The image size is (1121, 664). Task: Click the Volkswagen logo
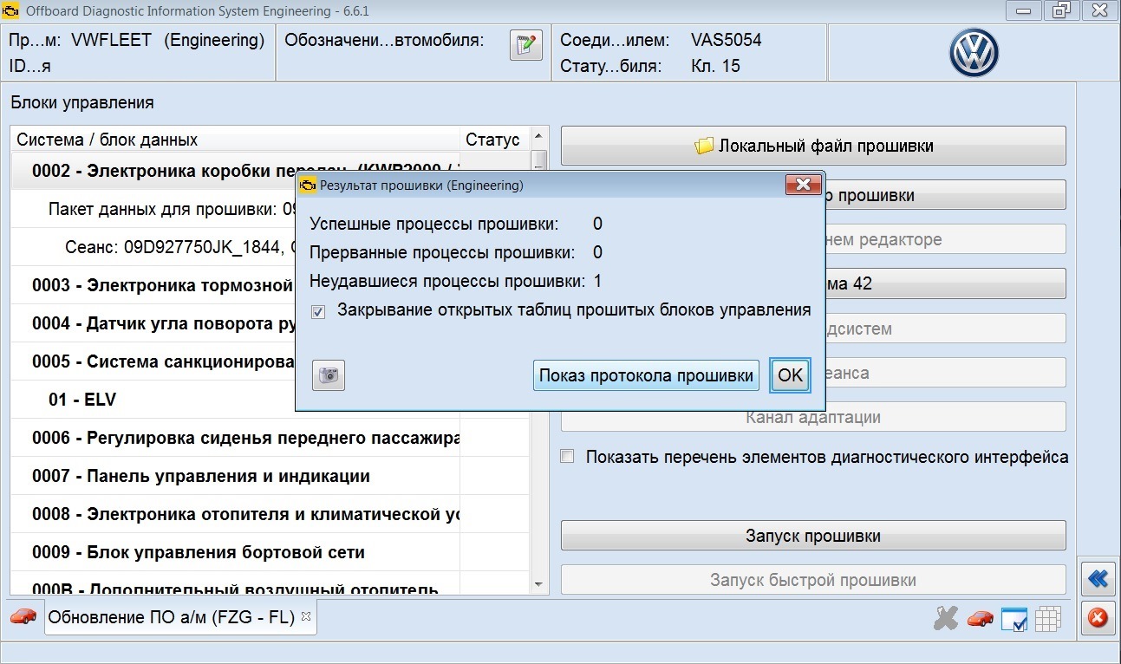974,53
